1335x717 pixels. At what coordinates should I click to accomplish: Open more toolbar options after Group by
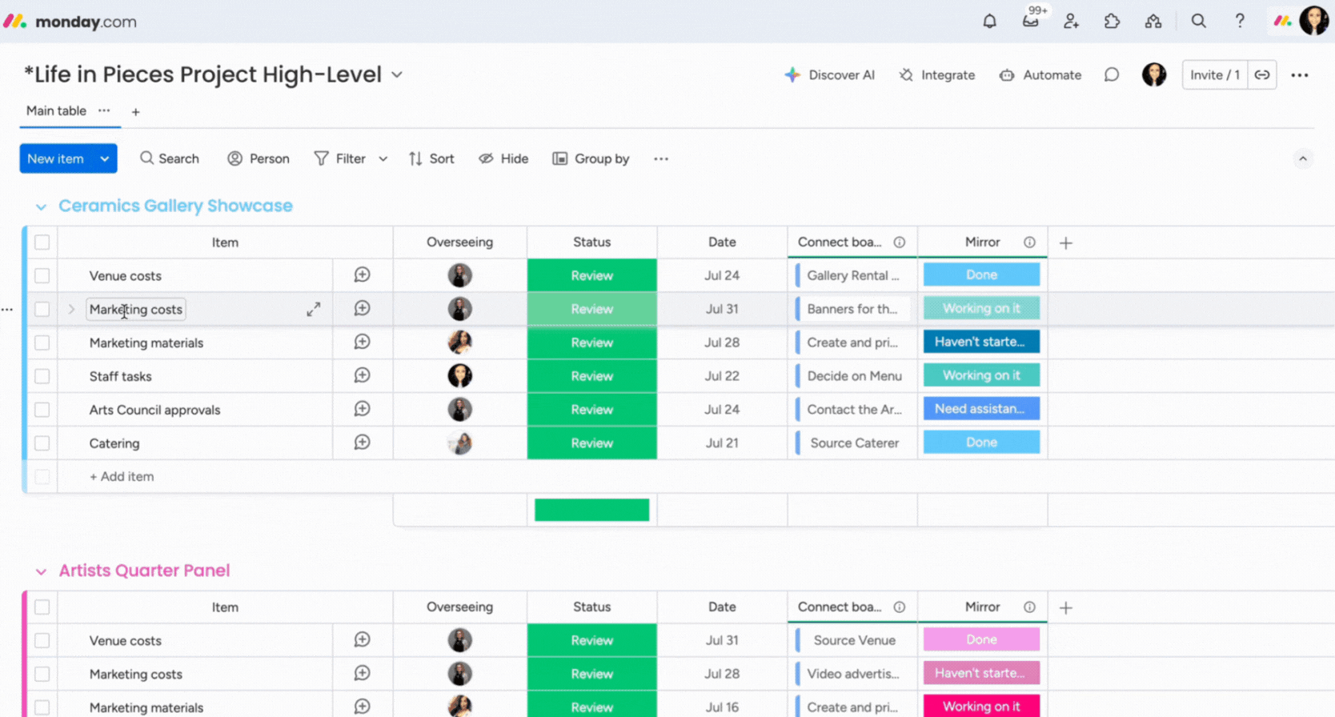coord(660,158)
